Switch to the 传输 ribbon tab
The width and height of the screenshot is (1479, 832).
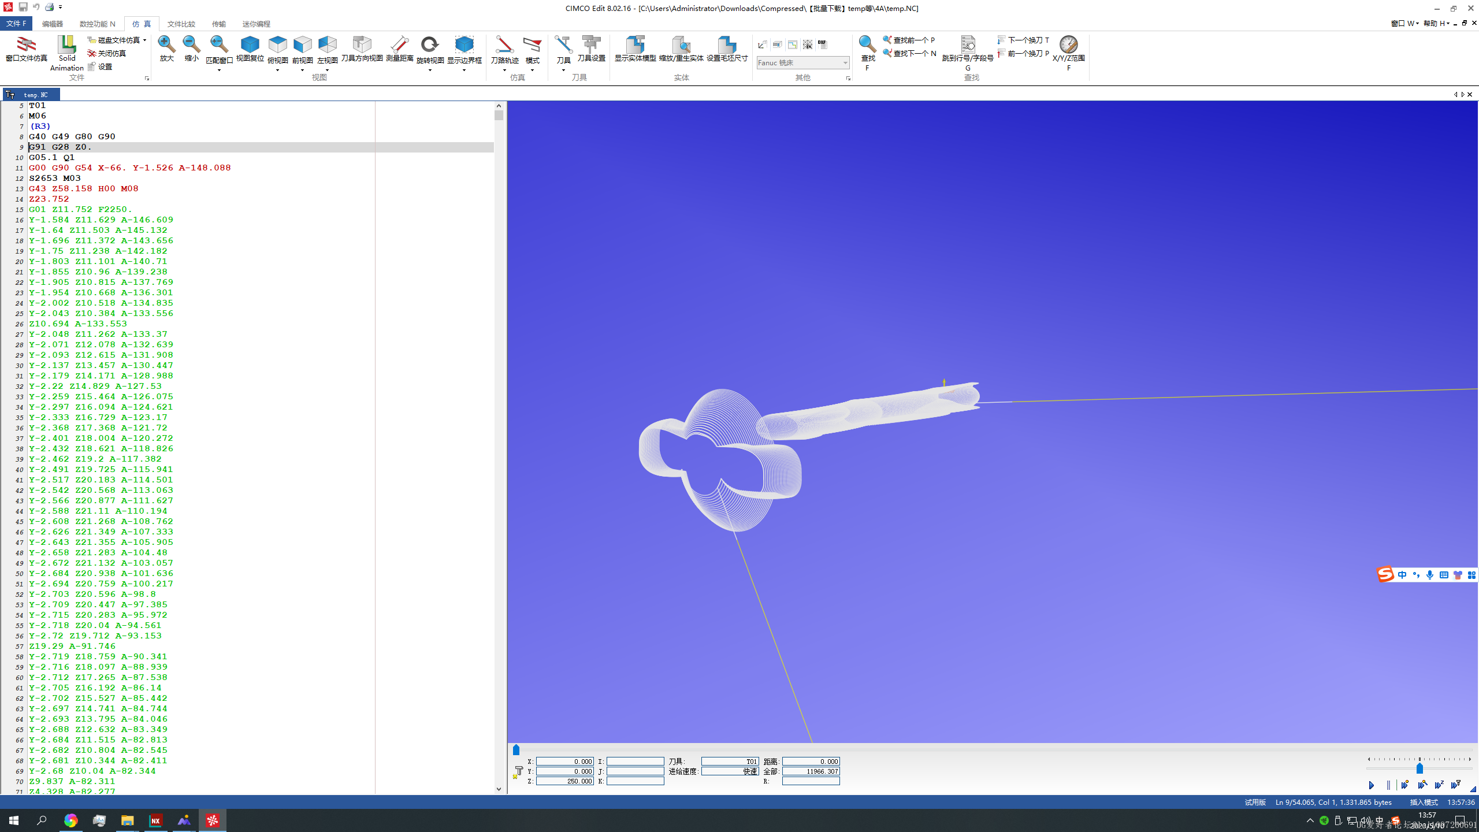pos(218,24)
